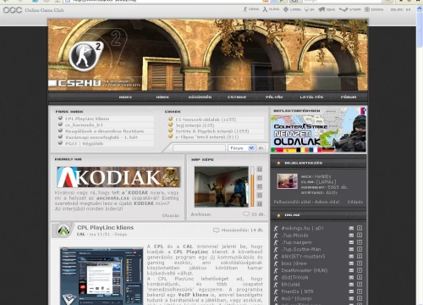Select the PÁLYÁK navigation tab

coord(274,97)
